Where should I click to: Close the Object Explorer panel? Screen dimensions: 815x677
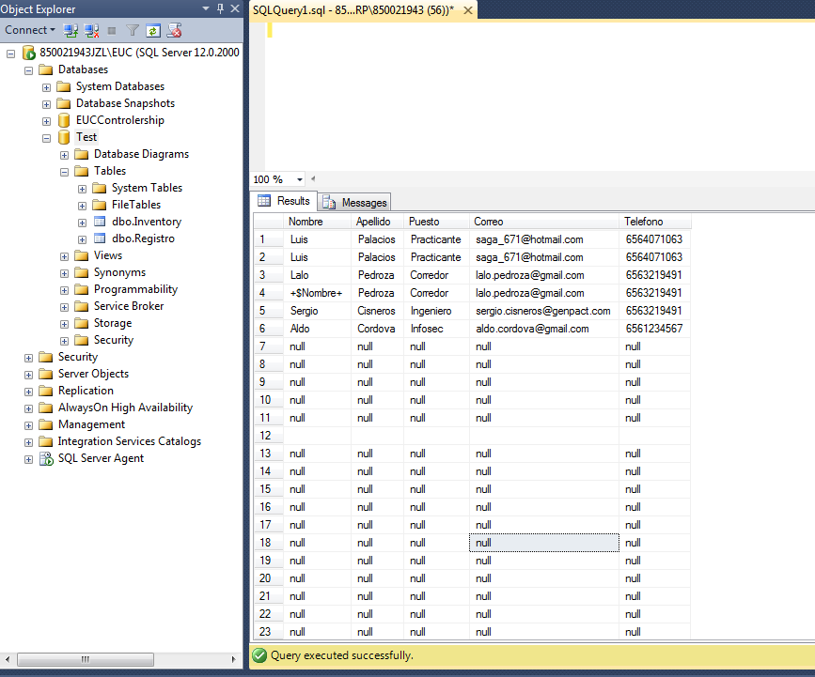coord(235,8)
